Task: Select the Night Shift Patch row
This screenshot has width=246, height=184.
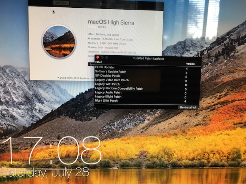Action: click(147, 101)
